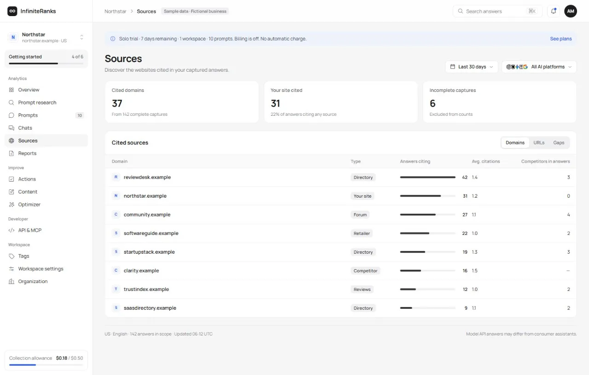Click the Optimizer wand icon

coord(12,205)
